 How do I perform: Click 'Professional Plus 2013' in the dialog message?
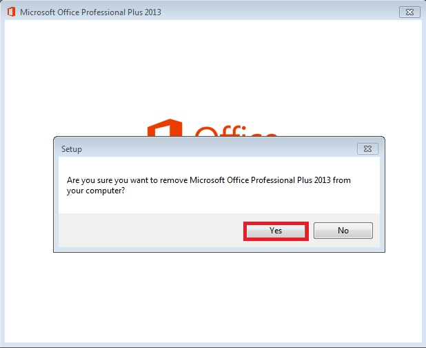pyautogui.click(x=291, y=180)
